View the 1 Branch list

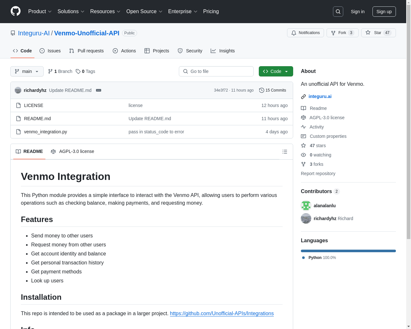point(60,71)
